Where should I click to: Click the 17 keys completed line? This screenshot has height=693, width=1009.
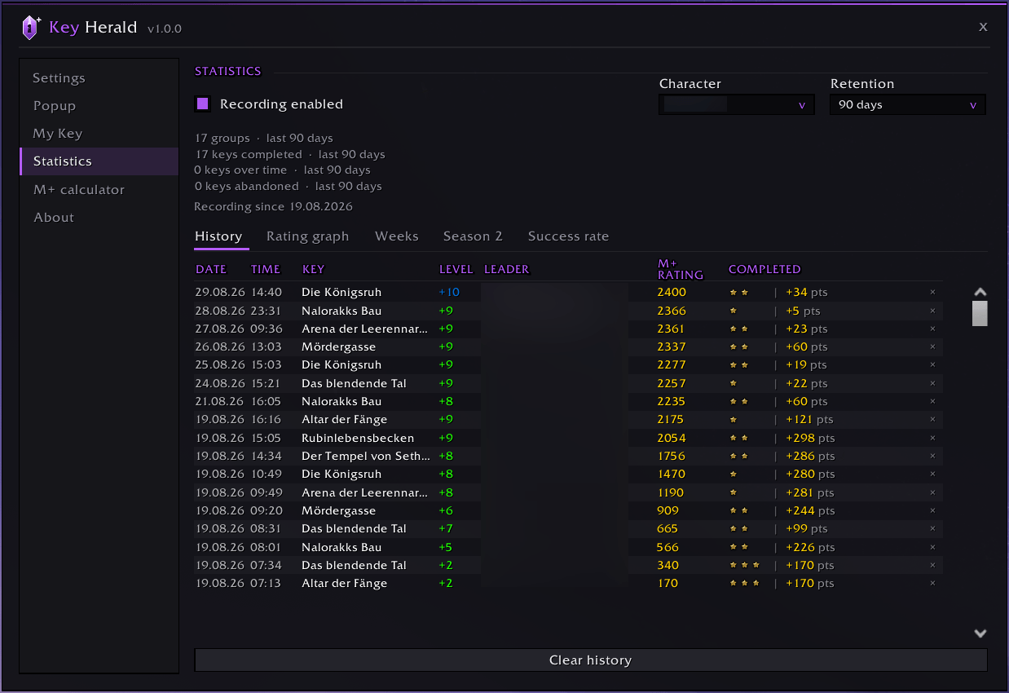[x=289, y=154]
